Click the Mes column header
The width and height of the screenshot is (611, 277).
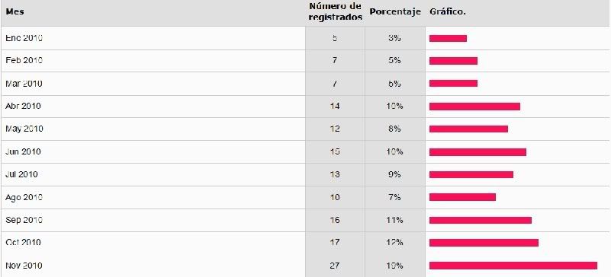click(14, 11)
